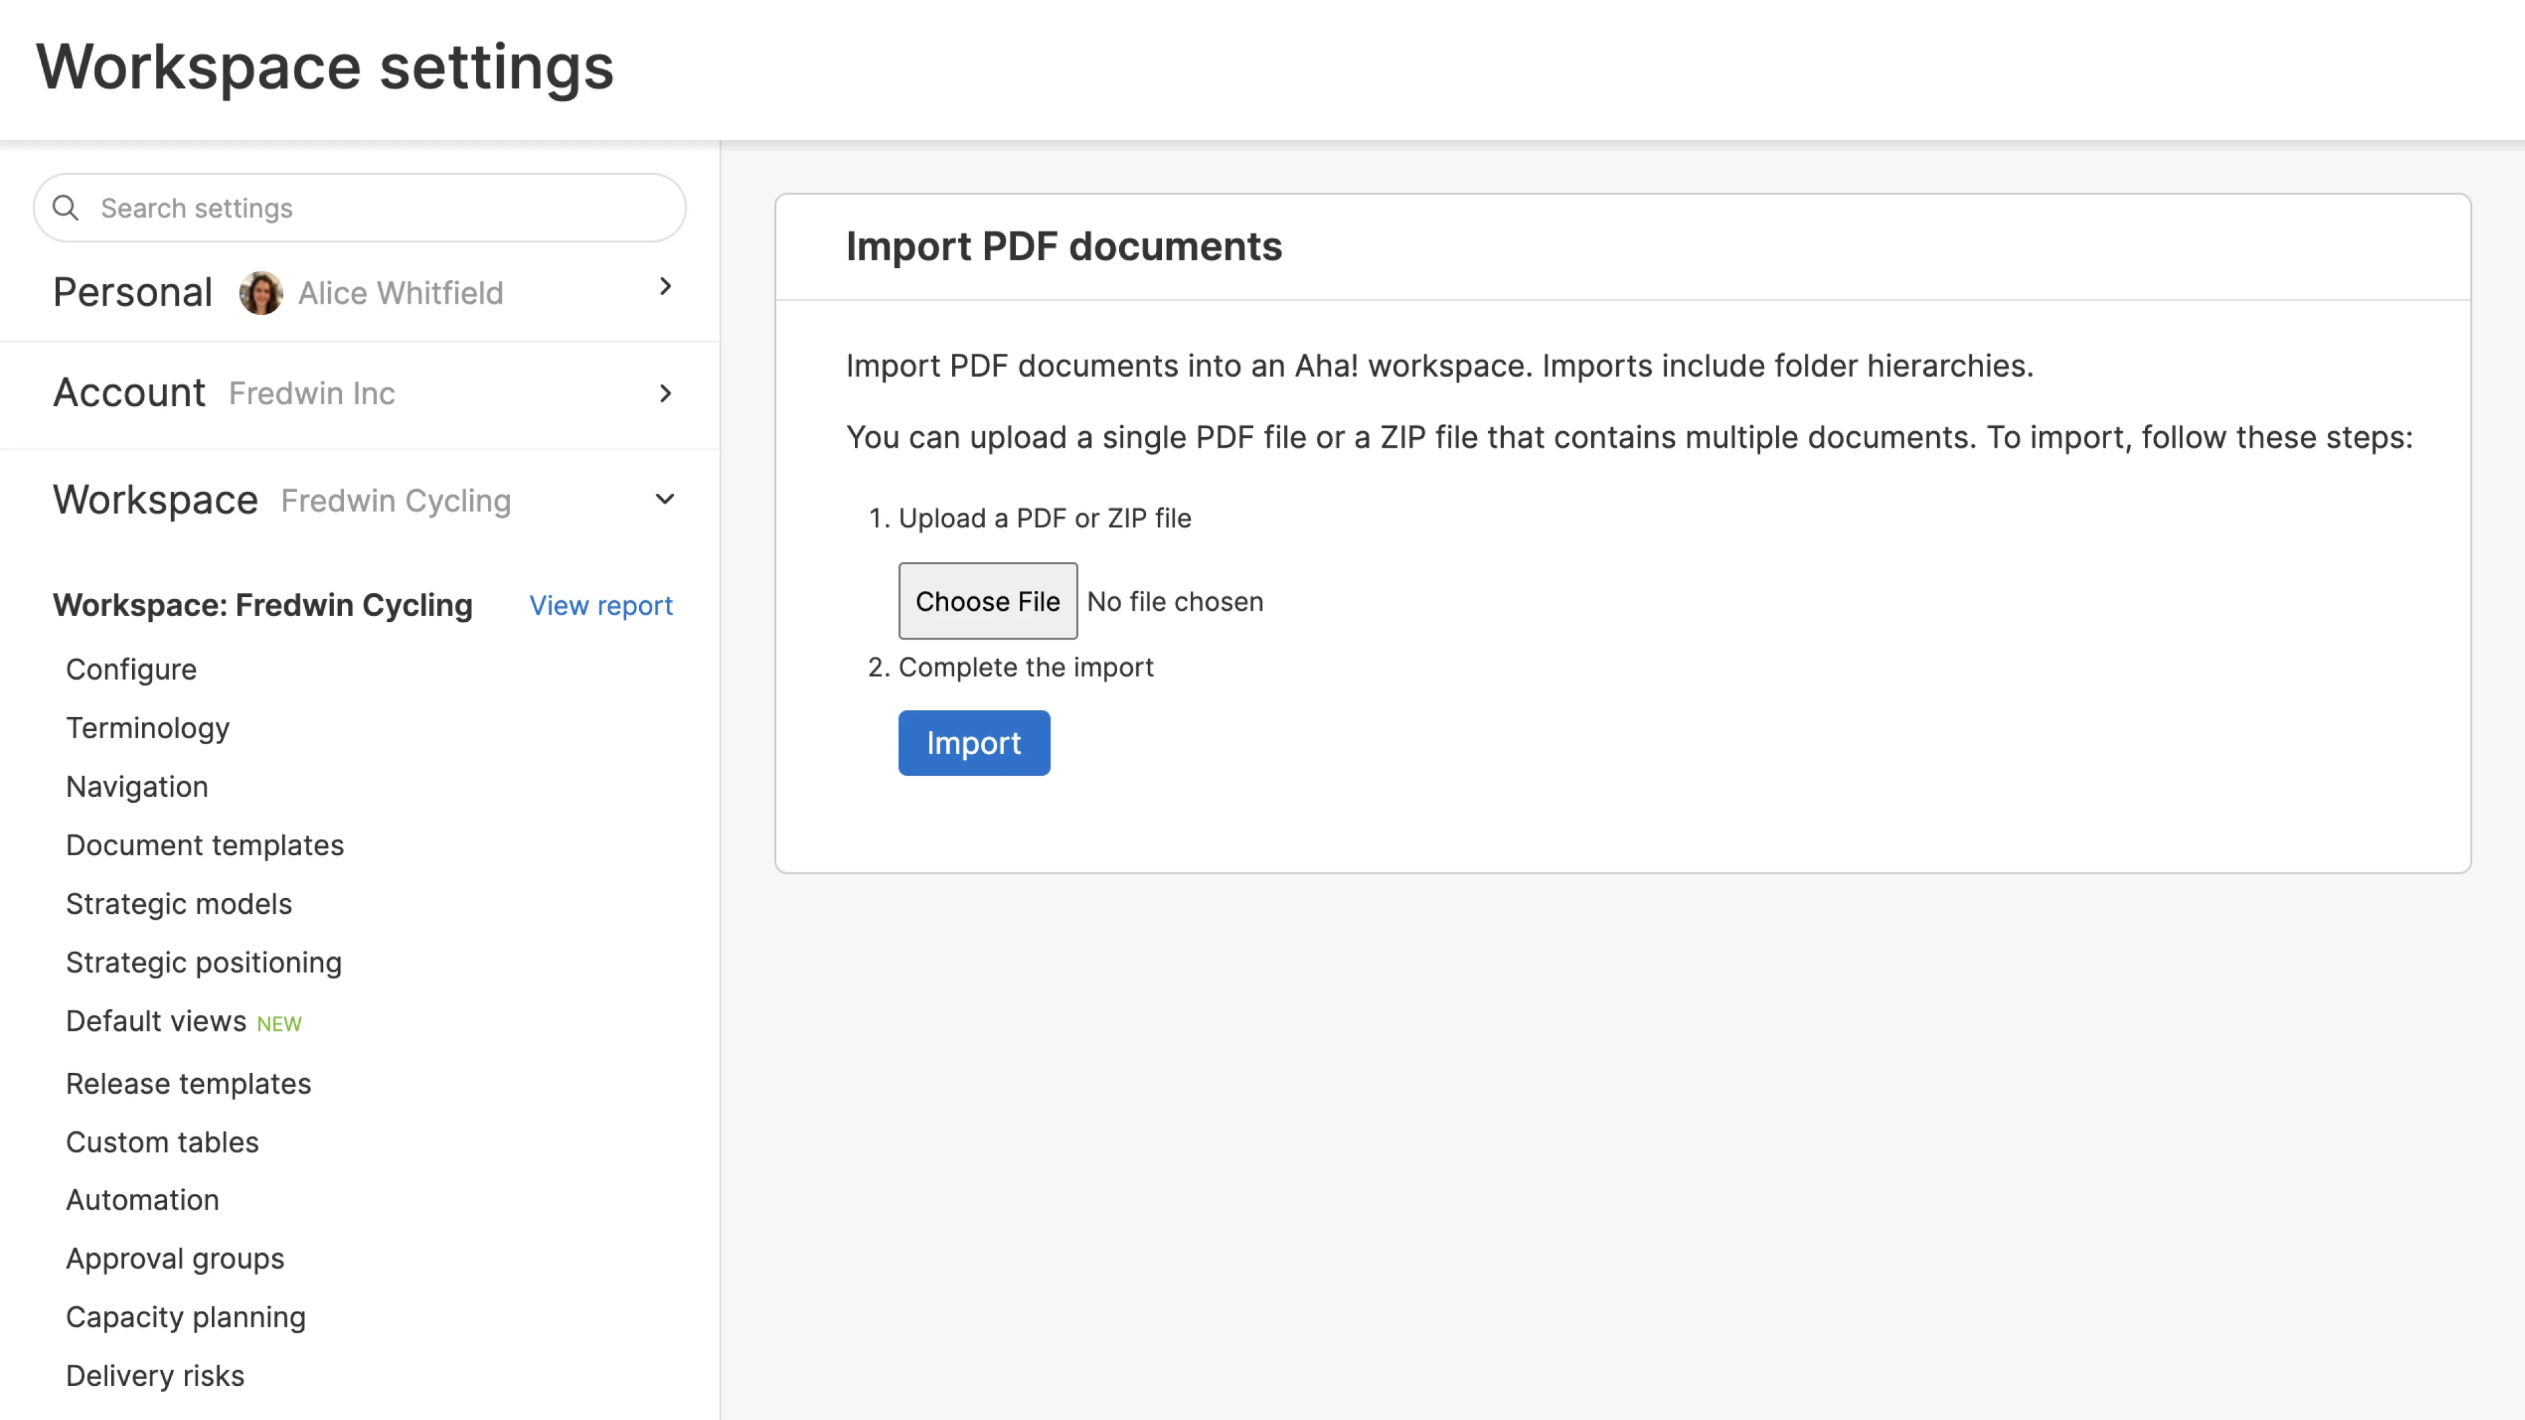
Task: Expand the Account Fredwin Inc chevron
Action: point(665,393)
